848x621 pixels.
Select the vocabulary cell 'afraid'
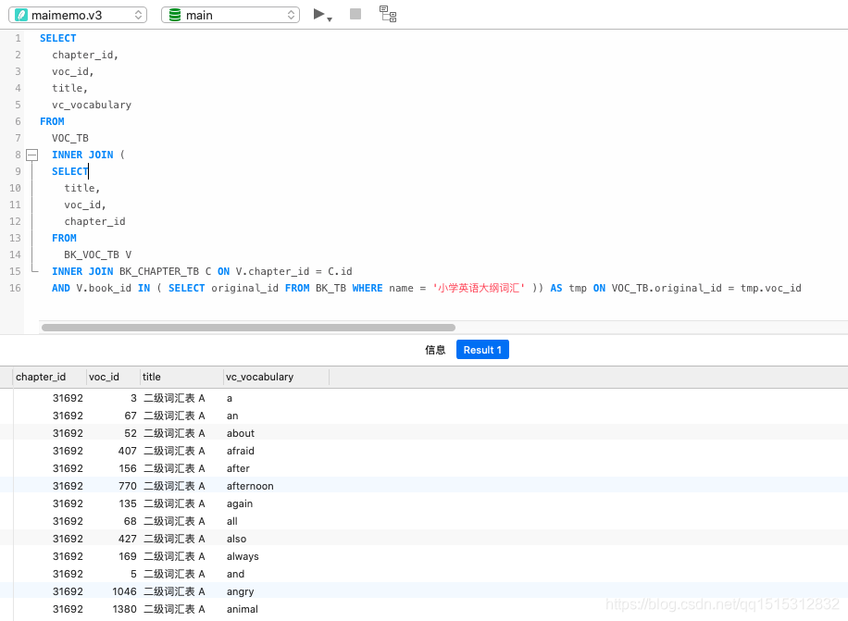(240, 451)
